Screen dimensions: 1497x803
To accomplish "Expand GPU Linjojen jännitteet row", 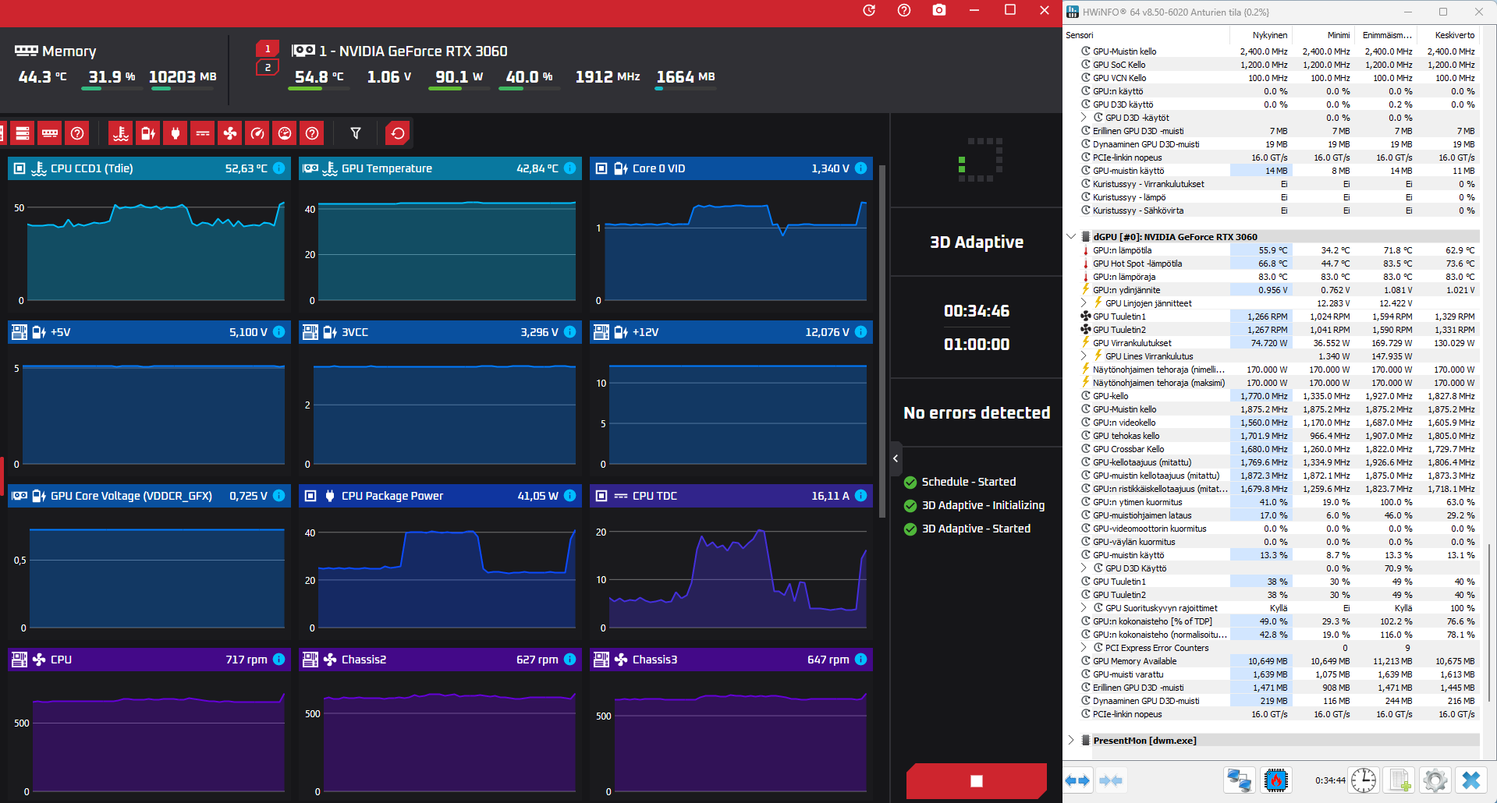I will point(1084,303).
